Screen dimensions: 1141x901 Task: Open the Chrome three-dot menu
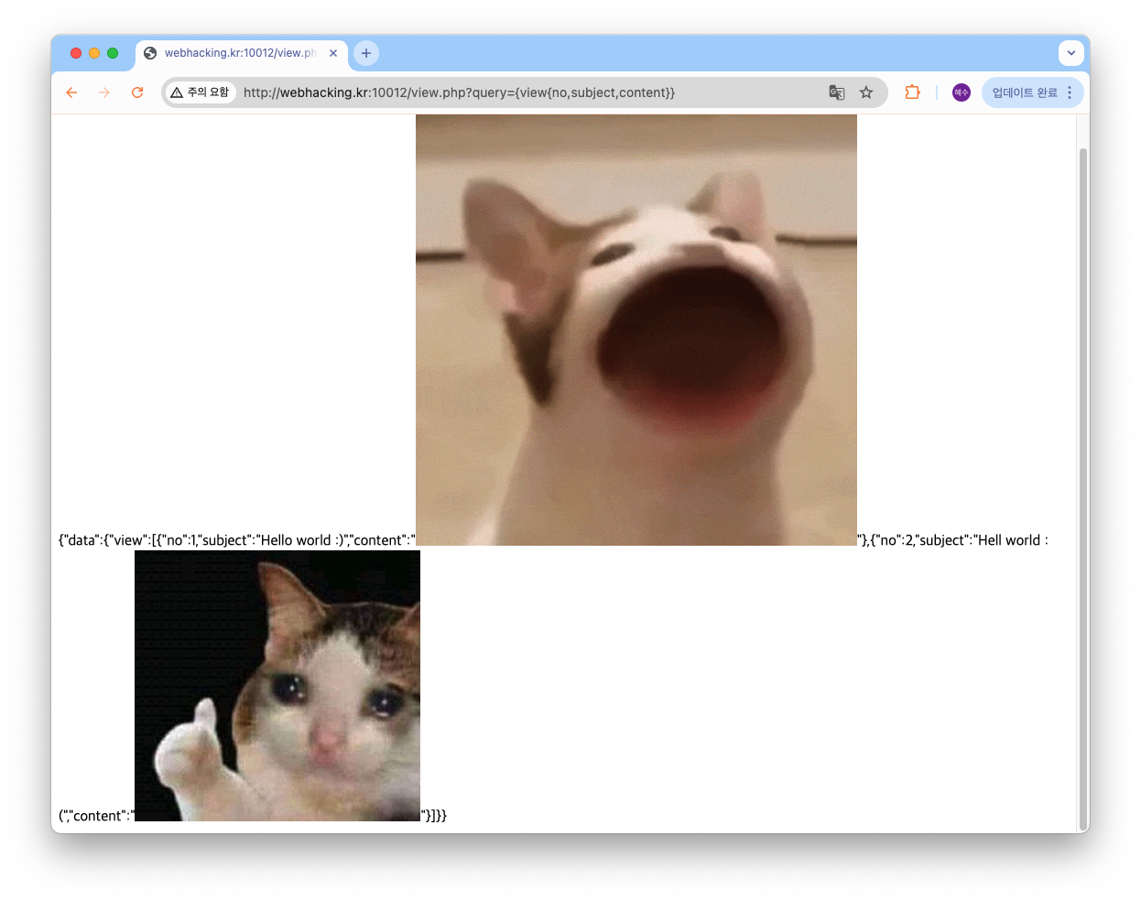(x=1070, y=92)
